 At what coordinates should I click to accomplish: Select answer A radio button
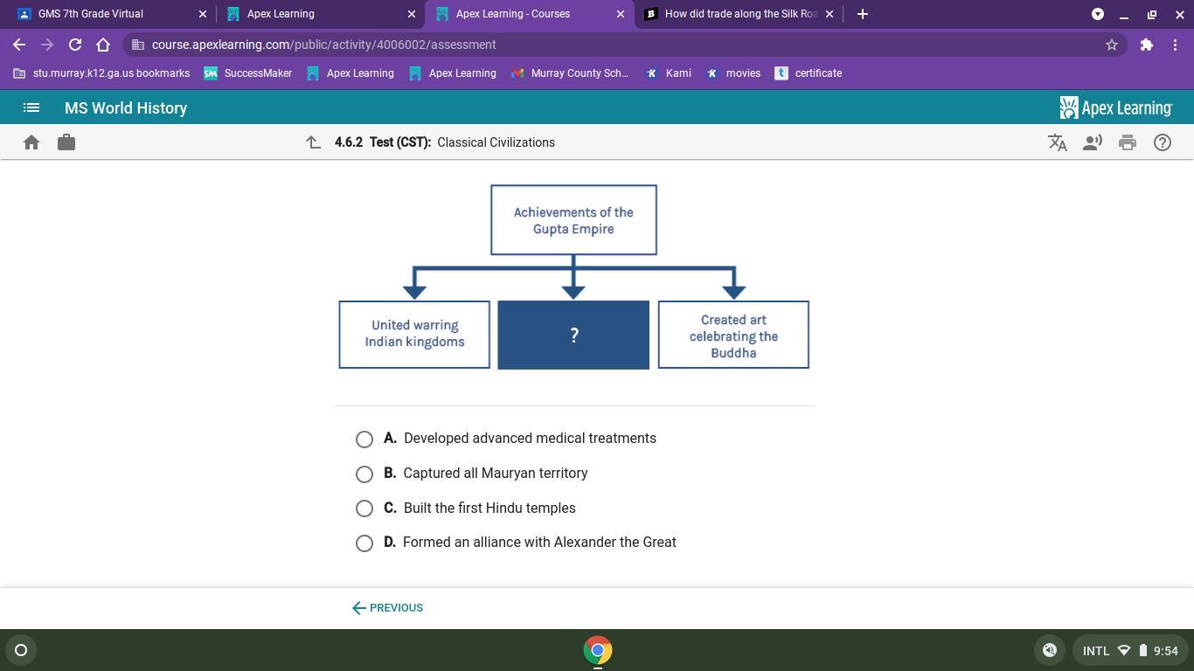pos(364,439)
